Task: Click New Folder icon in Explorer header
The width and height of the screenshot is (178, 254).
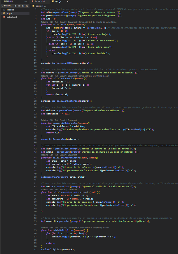Action: (x=19, y=6)
